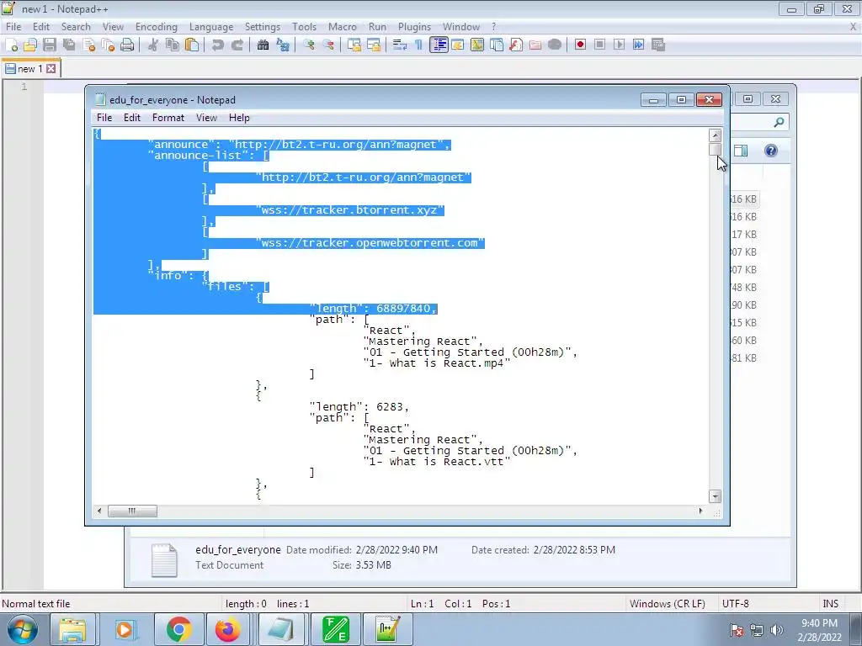Close the new 1 tab

[51, 69]
